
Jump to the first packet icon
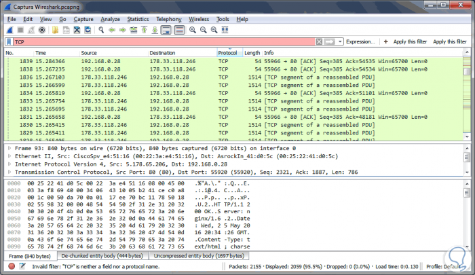(144, 30)
